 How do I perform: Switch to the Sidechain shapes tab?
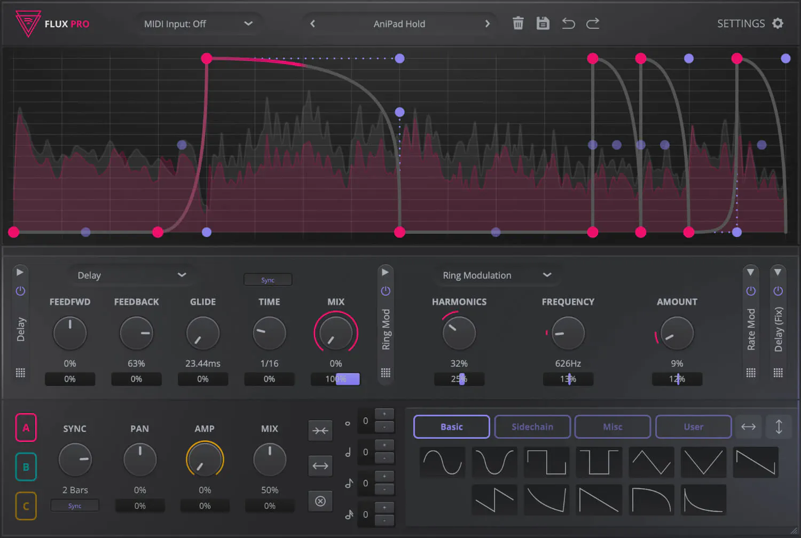(x=532, y=427)
